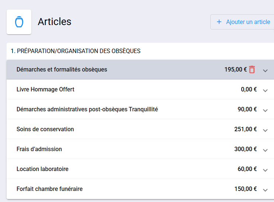
Task: Select the Soins de conservation article name
Action: pyautogui.click(x=45, y=129)
